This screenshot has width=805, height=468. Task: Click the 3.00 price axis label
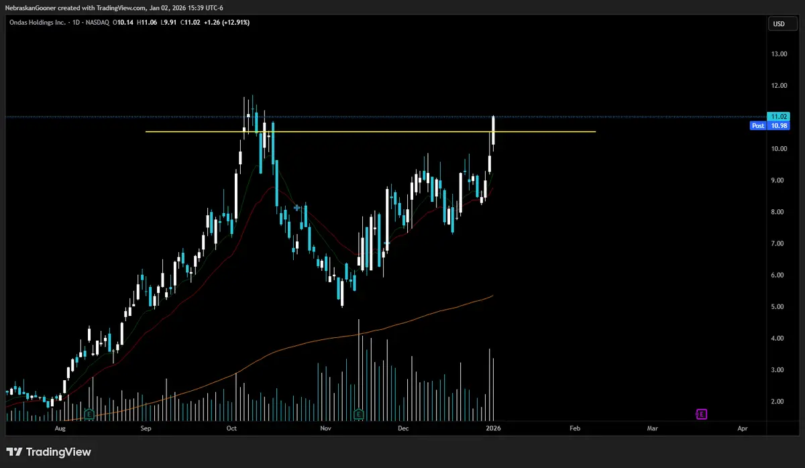(x=778, y=369)
